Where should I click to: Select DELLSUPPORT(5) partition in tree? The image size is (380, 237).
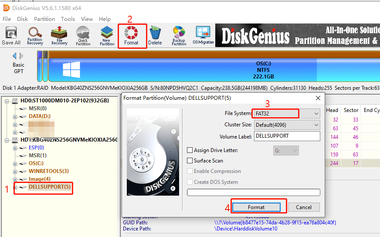click(x=50, y=187)
